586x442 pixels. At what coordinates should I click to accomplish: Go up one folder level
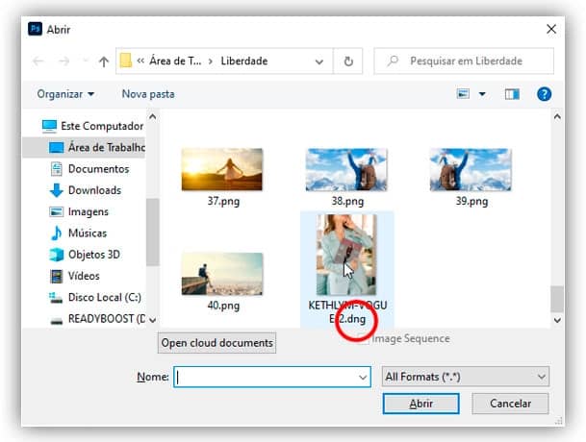pyautogui.click(x=104, y=61)
